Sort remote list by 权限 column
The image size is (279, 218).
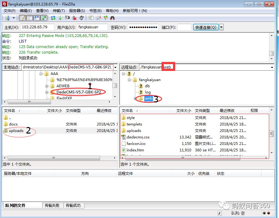tap(259, 111)
